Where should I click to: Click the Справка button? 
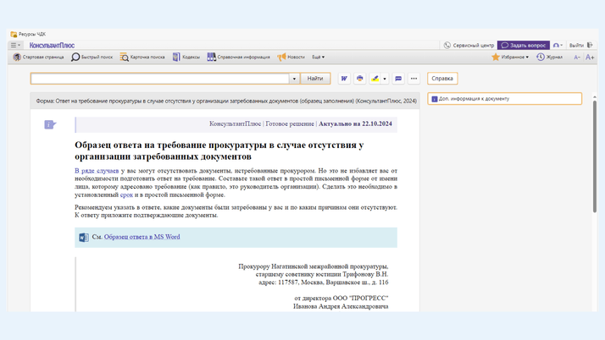[x=442, y=79]
